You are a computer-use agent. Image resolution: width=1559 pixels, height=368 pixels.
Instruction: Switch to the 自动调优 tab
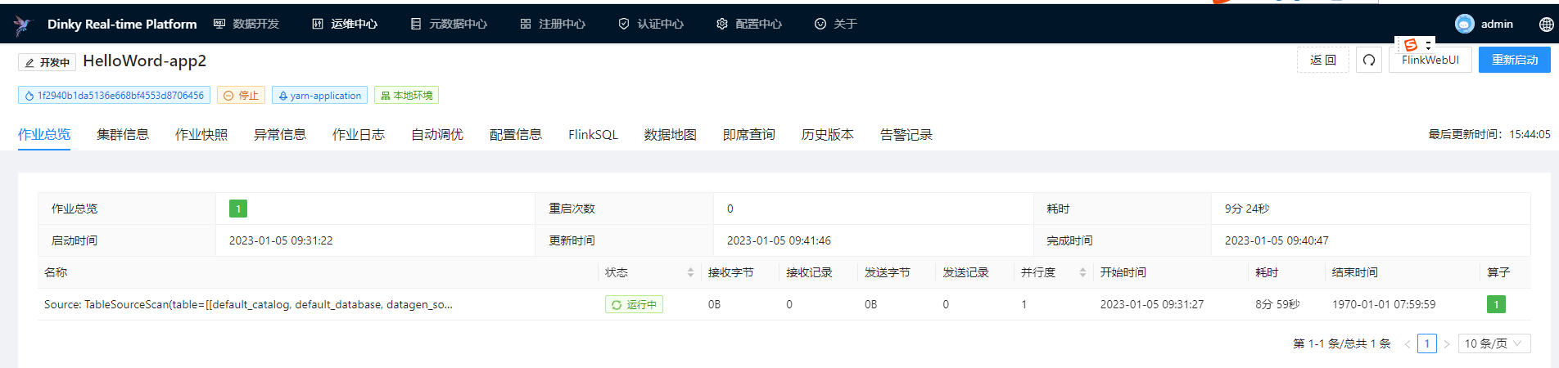[x=437, y=134]
